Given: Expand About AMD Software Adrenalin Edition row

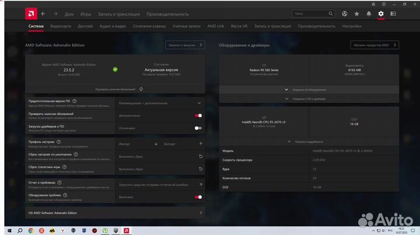Looking at the screenshot, I should 115,213.
